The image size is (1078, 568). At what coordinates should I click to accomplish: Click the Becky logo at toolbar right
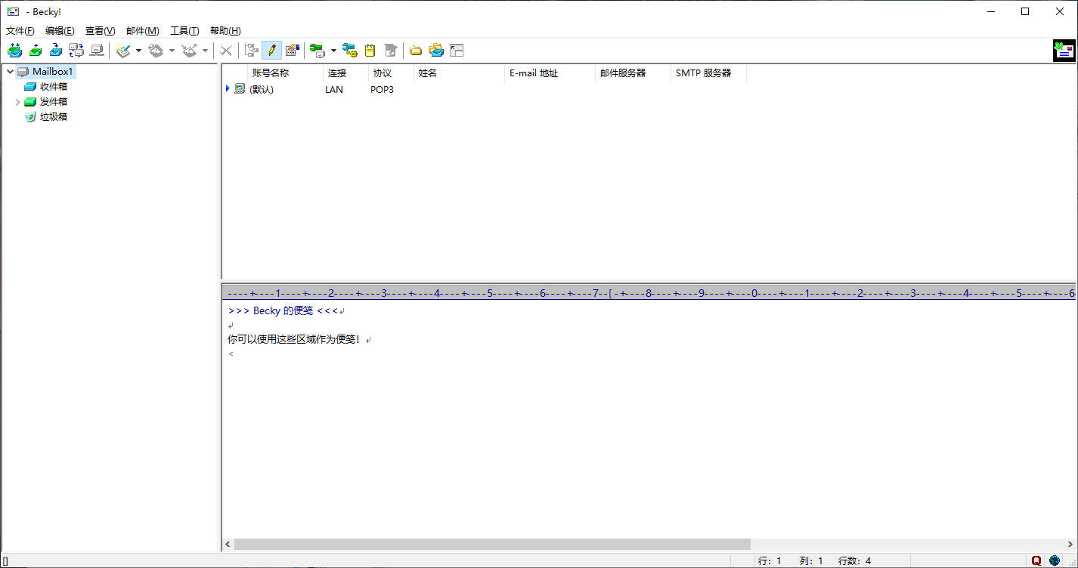(x=1064, y=51)
